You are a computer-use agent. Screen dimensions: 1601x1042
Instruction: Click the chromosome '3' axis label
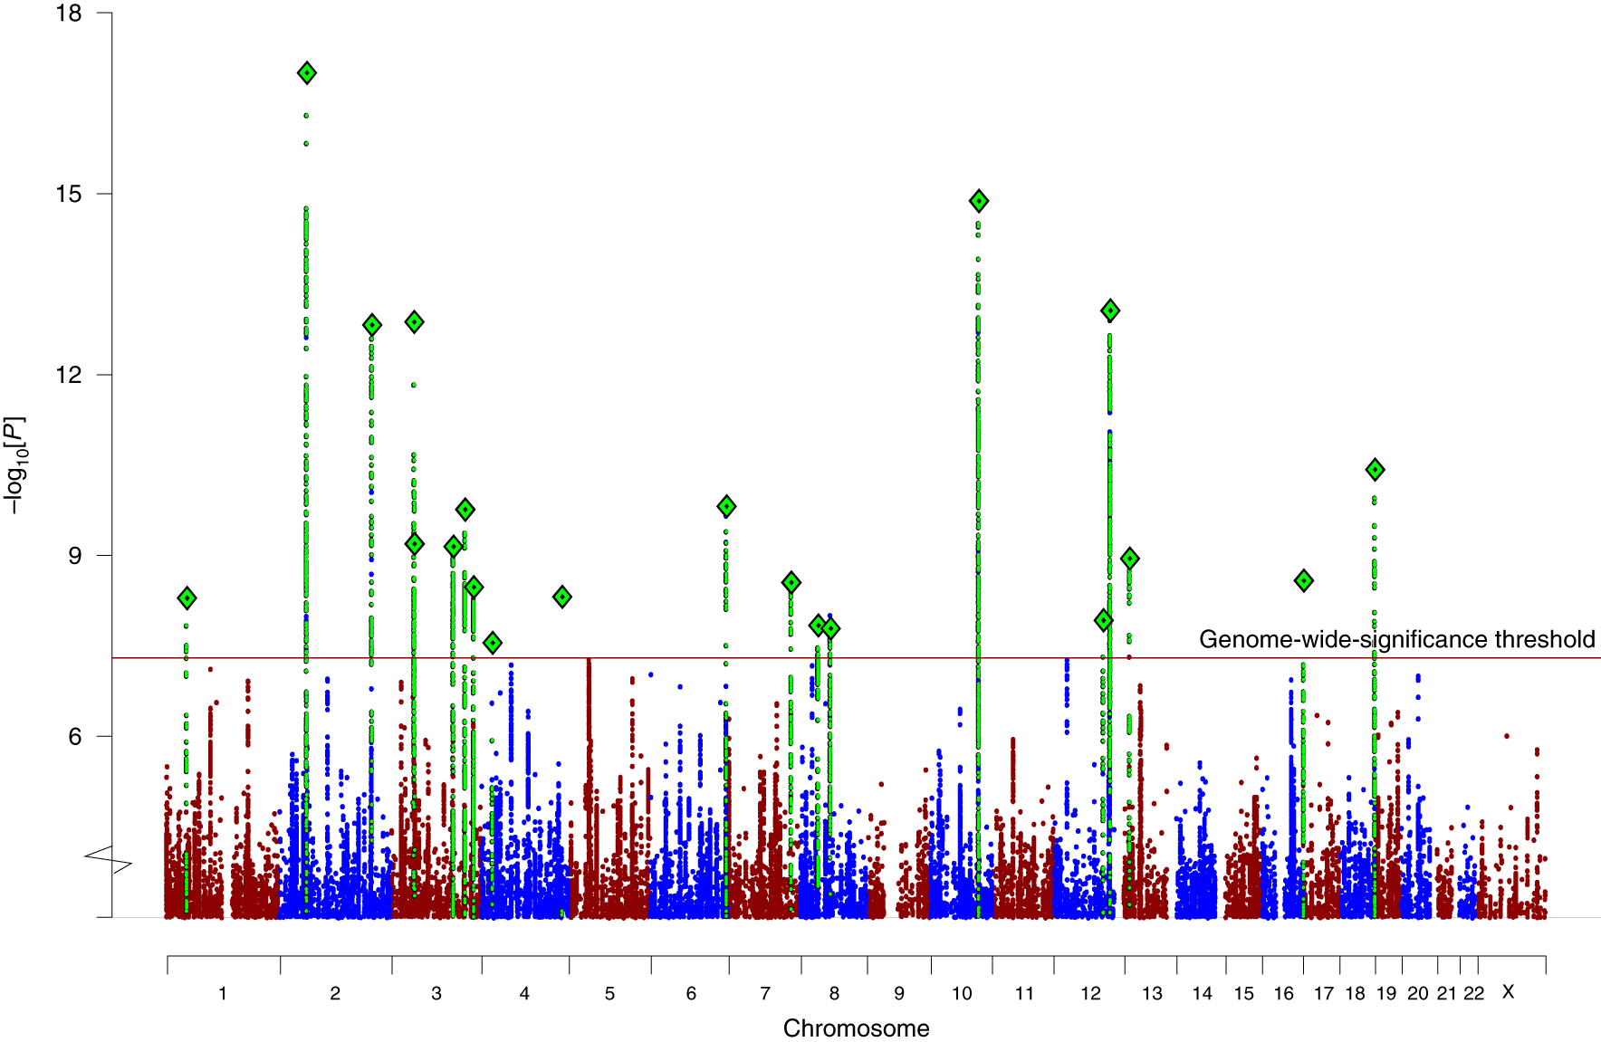(436, 994)
